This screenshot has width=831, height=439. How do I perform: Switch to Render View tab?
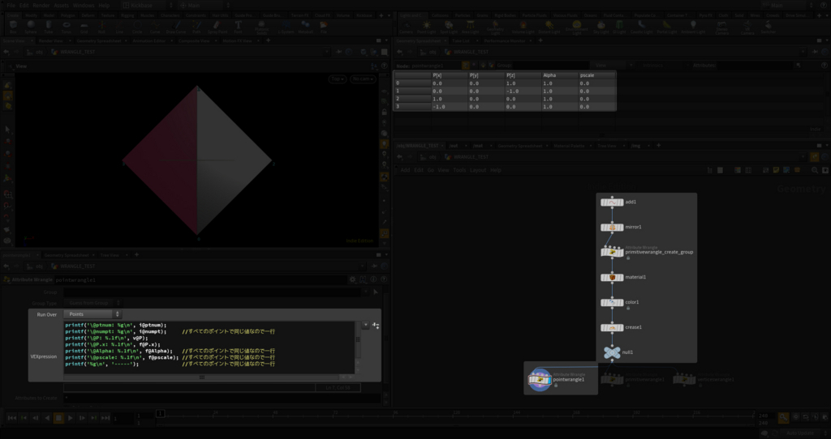(x=51, y=40)
